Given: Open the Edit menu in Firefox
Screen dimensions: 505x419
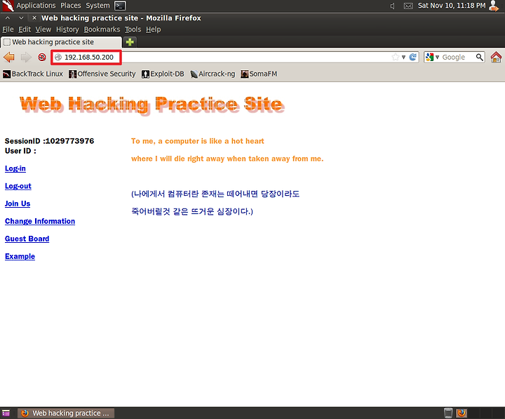Looking at the screenshot, I should 25,29.
